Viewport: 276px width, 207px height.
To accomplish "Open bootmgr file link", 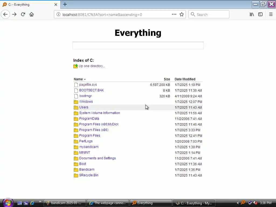I will click(85, 96).
